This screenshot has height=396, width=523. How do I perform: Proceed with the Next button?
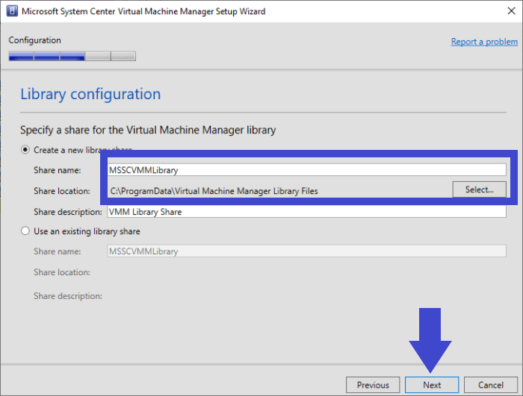point(432,385)
